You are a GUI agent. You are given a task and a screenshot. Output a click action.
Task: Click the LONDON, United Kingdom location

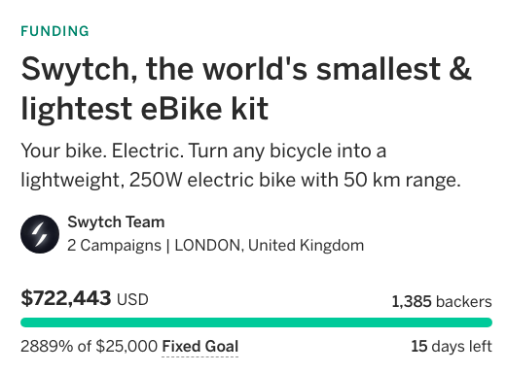pos(270,246)
